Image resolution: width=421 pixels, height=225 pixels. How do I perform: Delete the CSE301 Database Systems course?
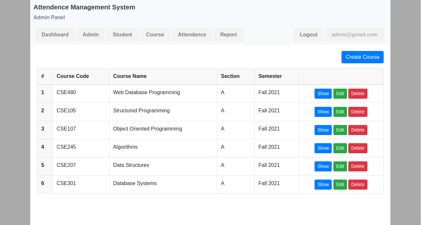click(358, 184)
